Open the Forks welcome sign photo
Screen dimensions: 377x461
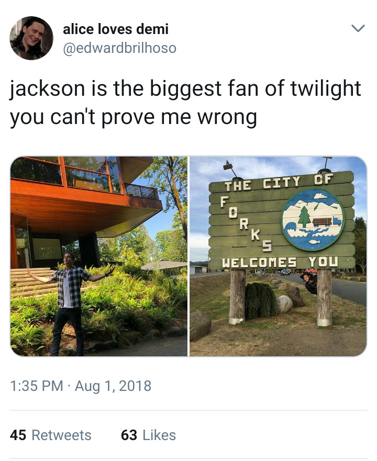(x=279, y=256)
